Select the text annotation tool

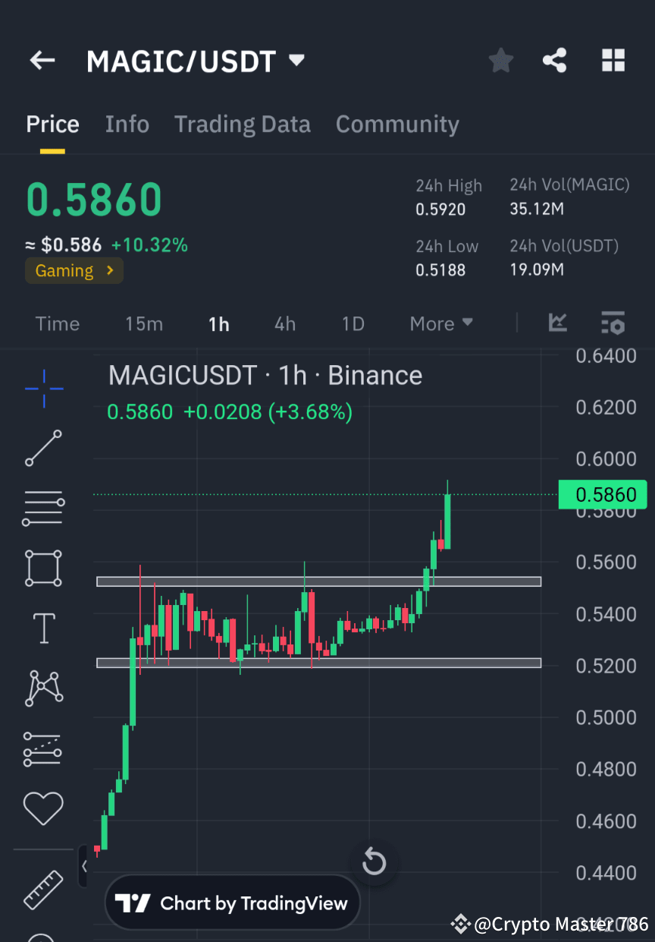(x=43, y=628)
